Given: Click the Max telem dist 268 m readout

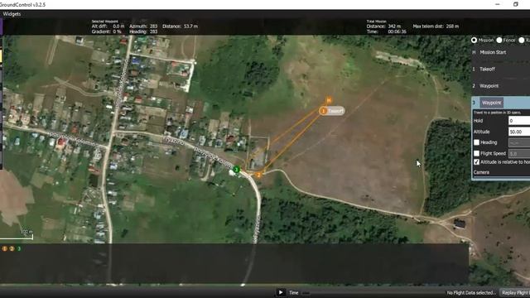Looking at the screenshot, I should tap(436, 26).
